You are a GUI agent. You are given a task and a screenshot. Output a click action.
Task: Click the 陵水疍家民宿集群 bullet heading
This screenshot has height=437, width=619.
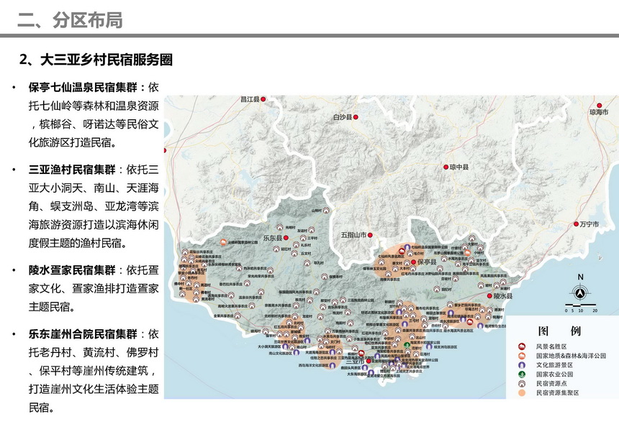click(x=72, y=270)
